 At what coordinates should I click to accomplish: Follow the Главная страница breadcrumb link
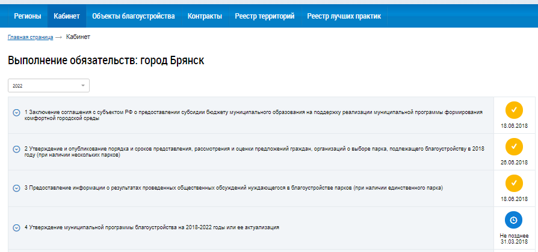pos(30,37)
